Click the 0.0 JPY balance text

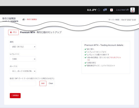coord(92,10)
